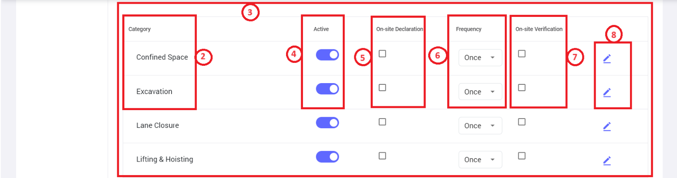677x178 pixels.
Task: Check On-site Declaration for Confined Space
Action: click(x=382, y=54)
